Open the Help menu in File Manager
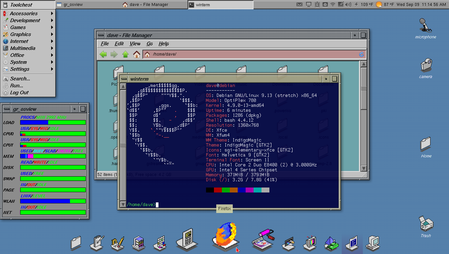 (x=164, y=44)
